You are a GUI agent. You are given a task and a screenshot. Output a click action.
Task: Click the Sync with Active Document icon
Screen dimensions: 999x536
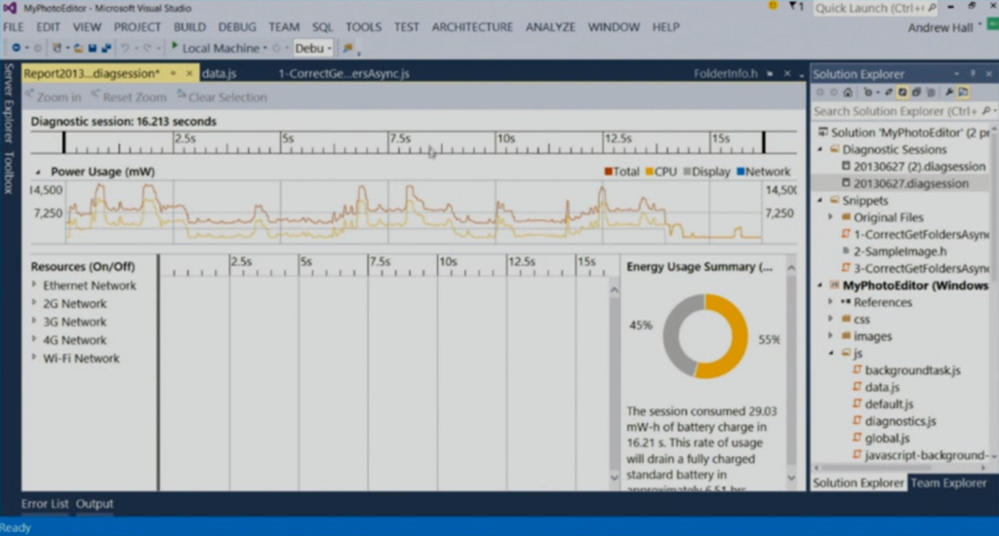[889, 93]
